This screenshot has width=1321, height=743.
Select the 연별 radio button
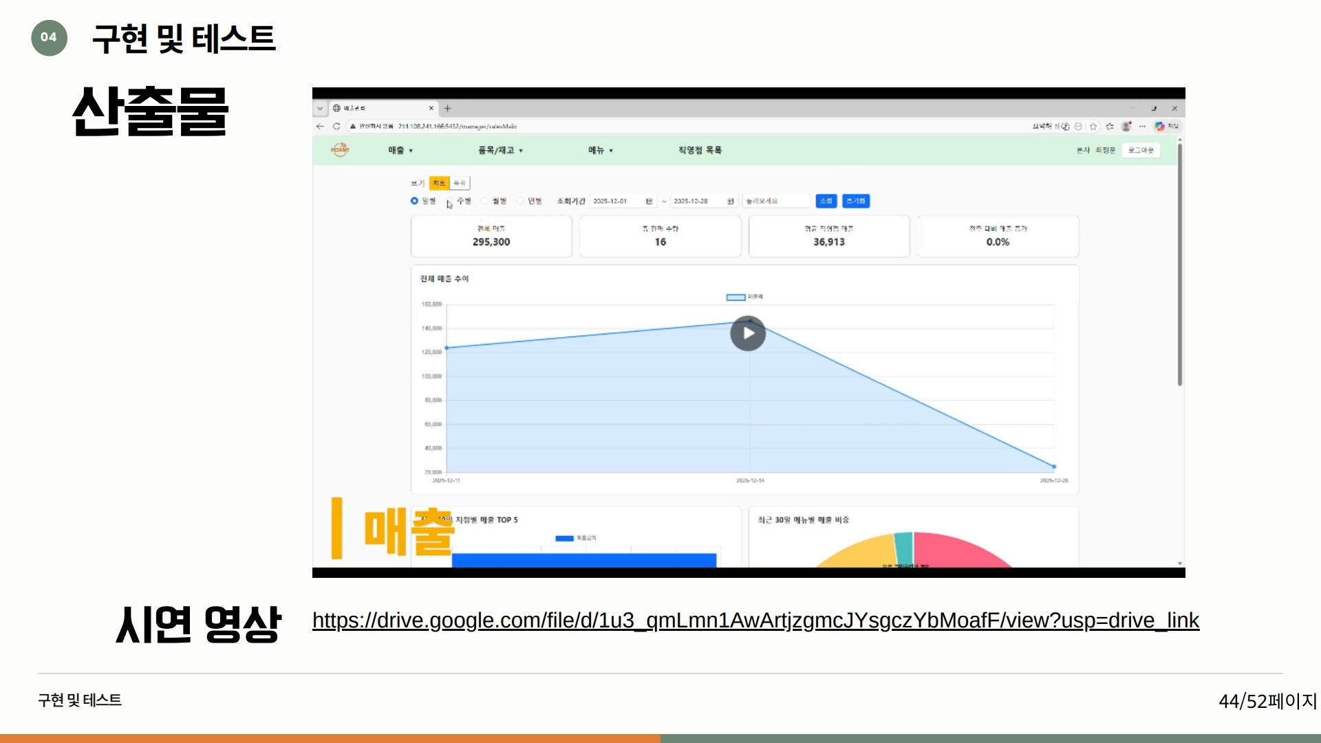point(520,201)
